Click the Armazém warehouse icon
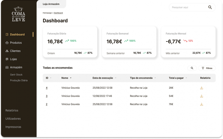 coord(7,67)
